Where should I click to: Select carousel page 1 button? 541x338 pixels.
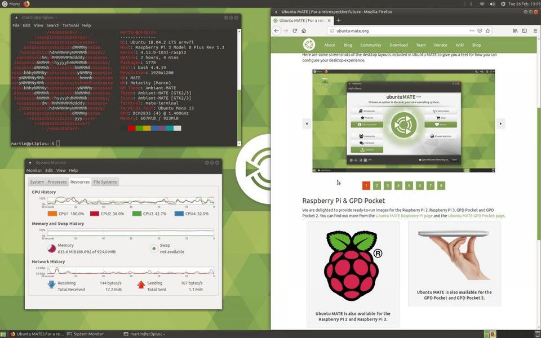pos(366,185)
